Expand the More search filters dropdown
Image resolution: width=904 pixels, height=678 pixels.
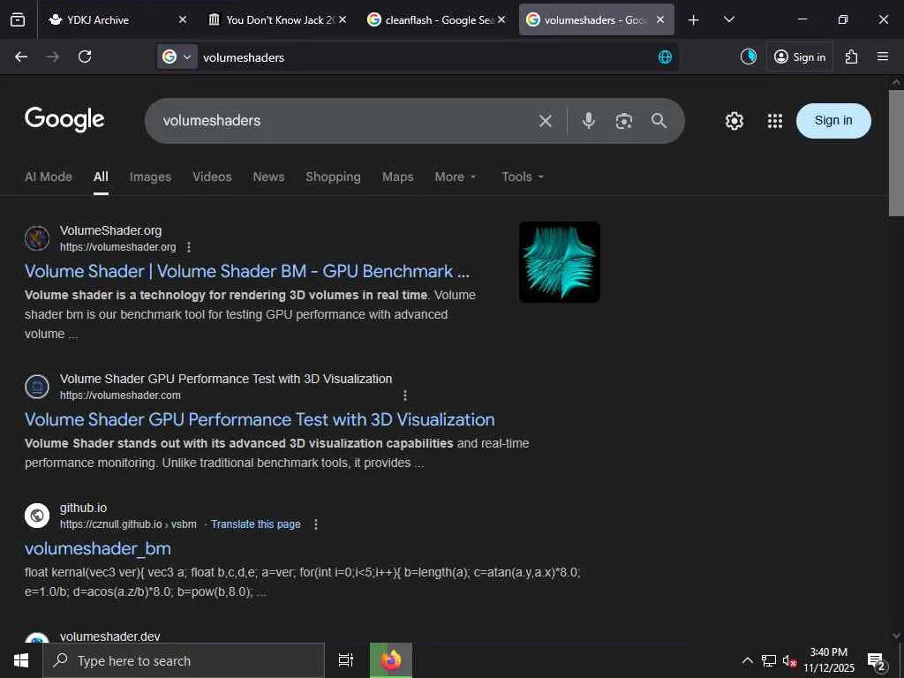[456, 177]
